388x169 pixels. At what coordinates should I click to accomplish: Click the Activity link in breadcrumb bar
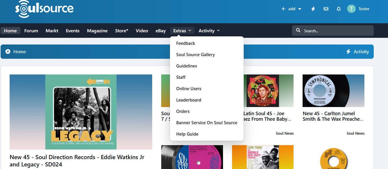(357, 52)
